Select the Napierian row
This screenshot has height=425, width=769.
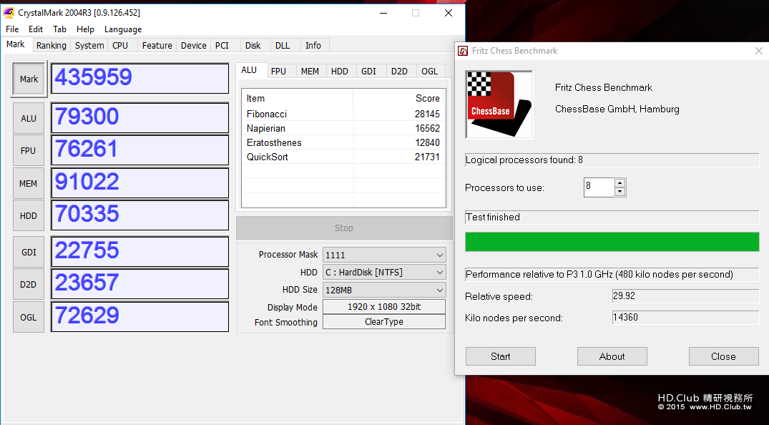tap(343, 128)
